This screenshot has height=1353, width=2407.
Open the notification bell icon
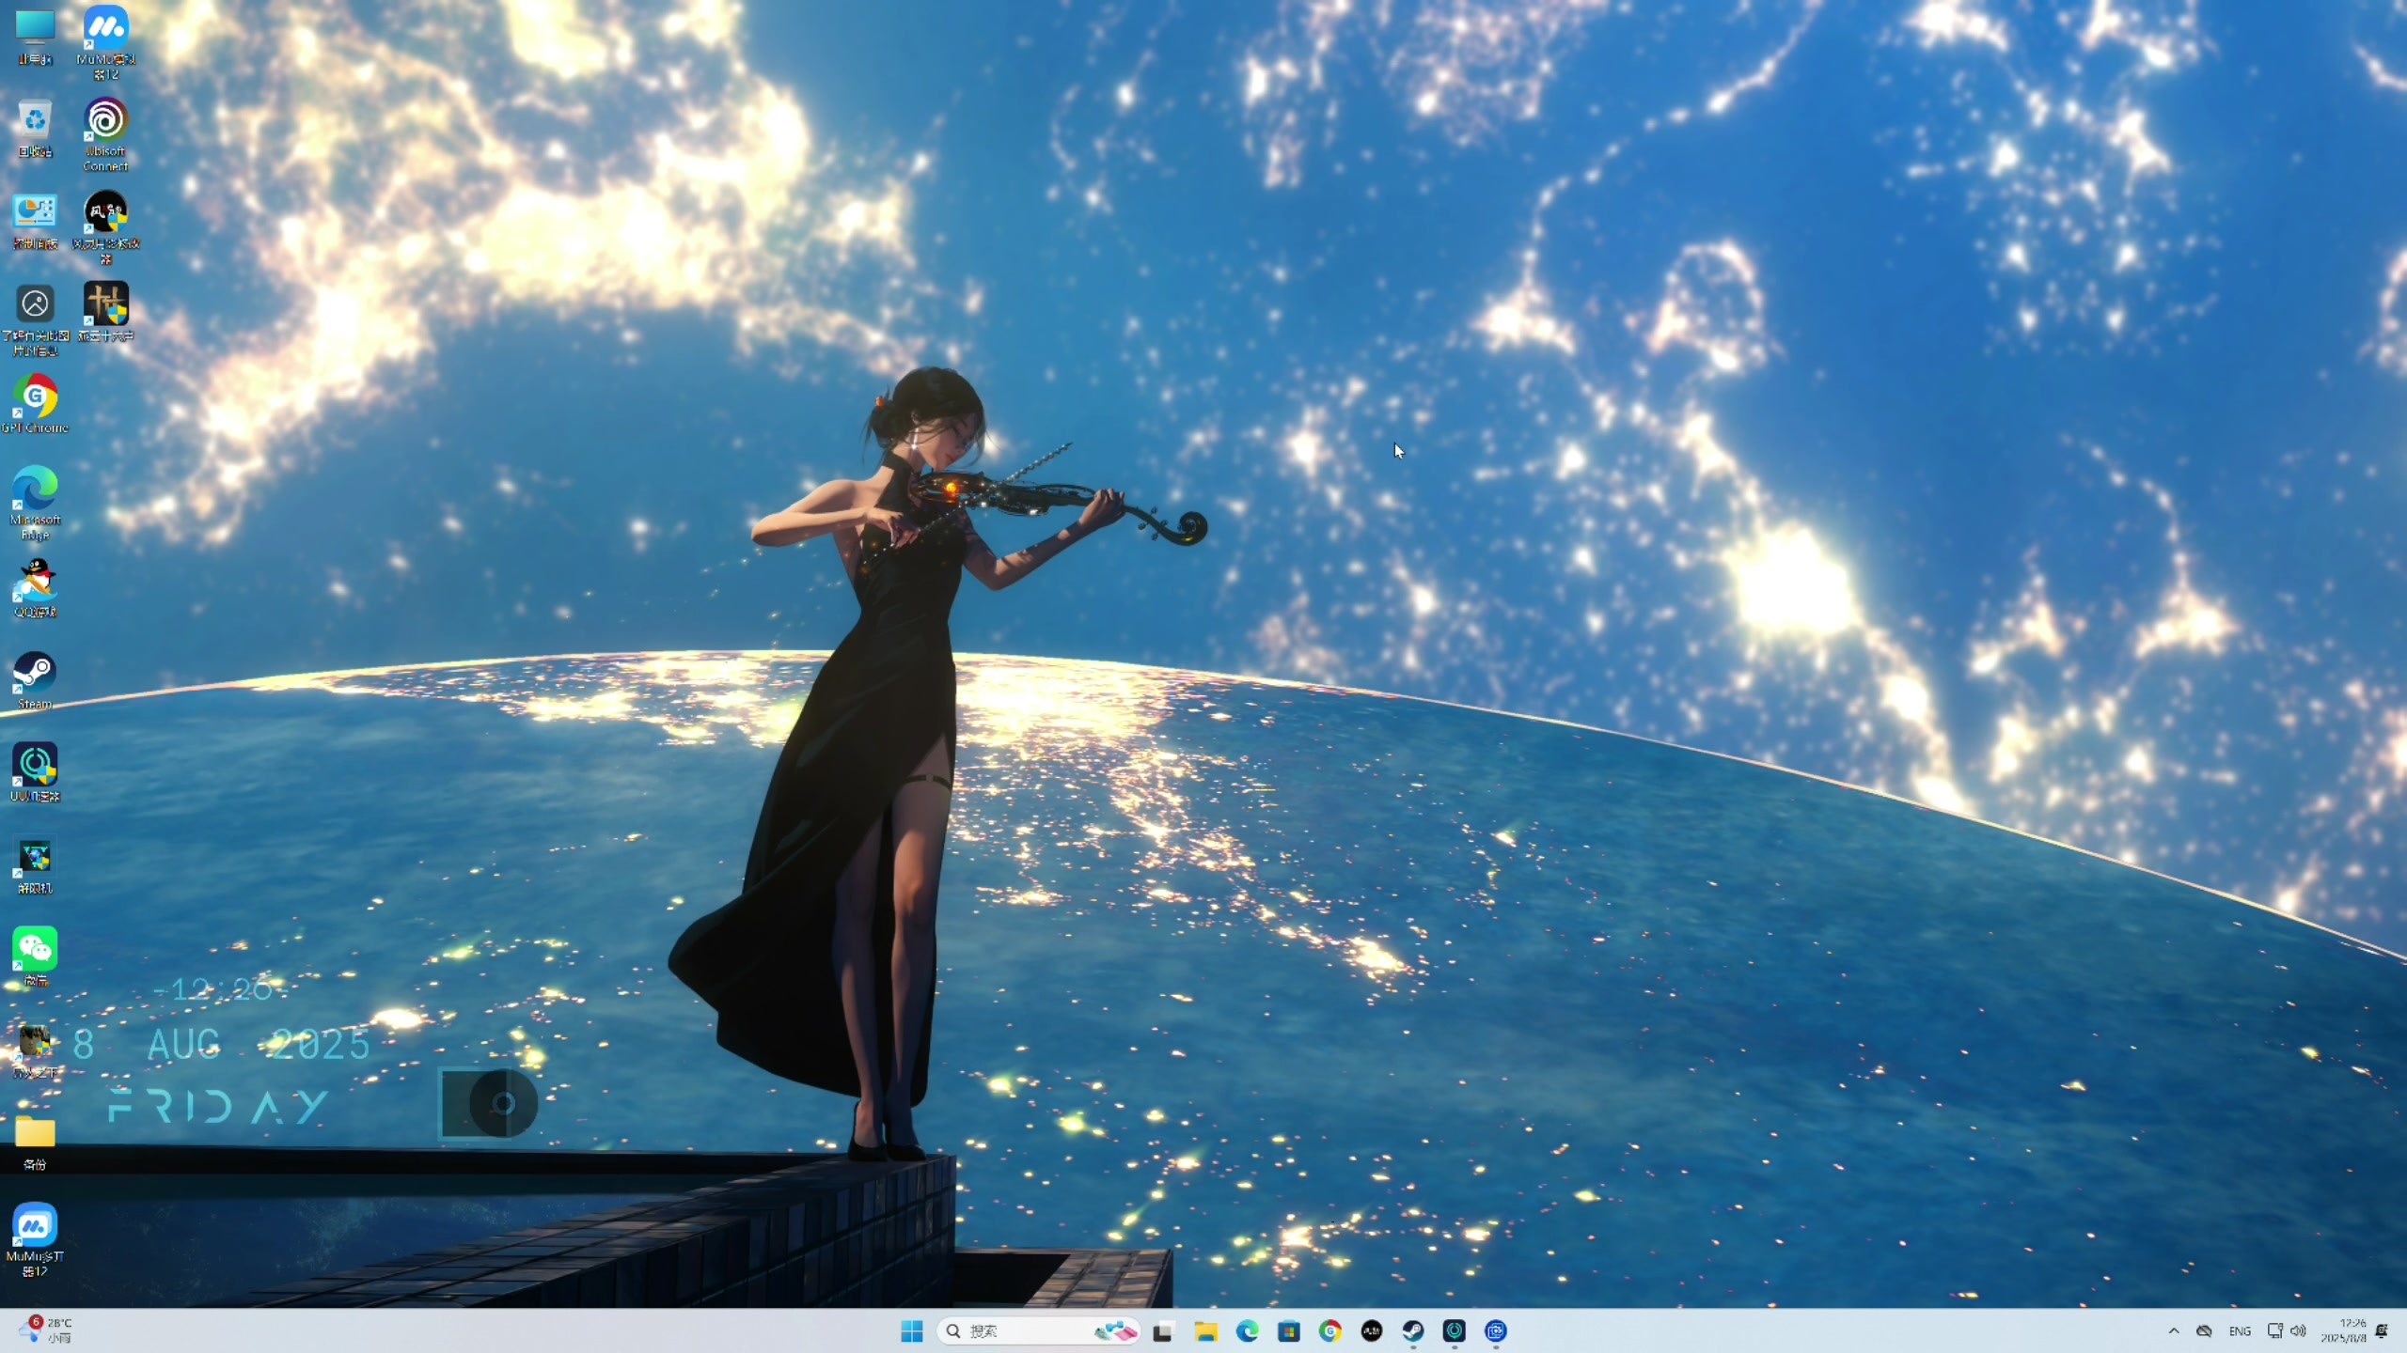pos(2382,1331)
